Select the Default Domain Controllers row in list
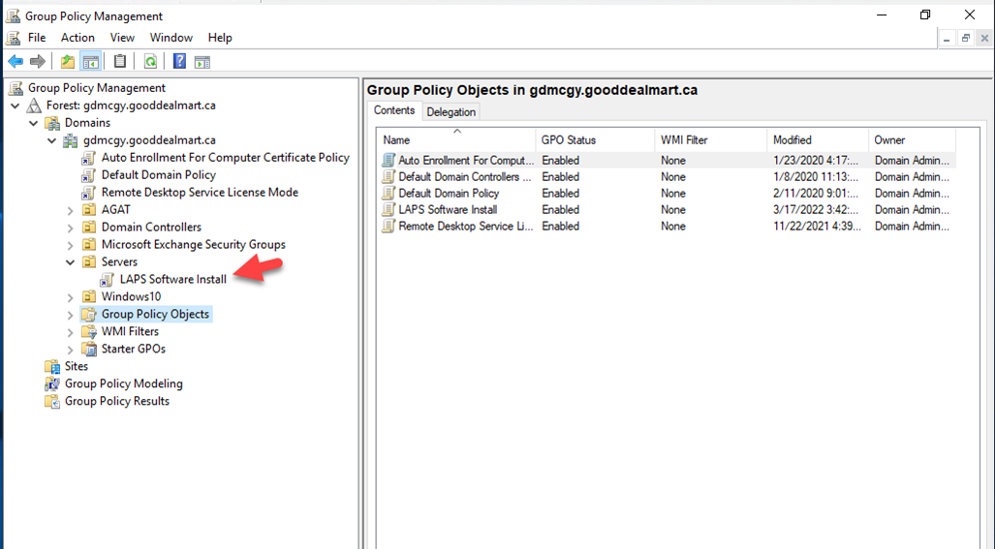The height and width of the screenshot is (549, 995). (465, 177)
